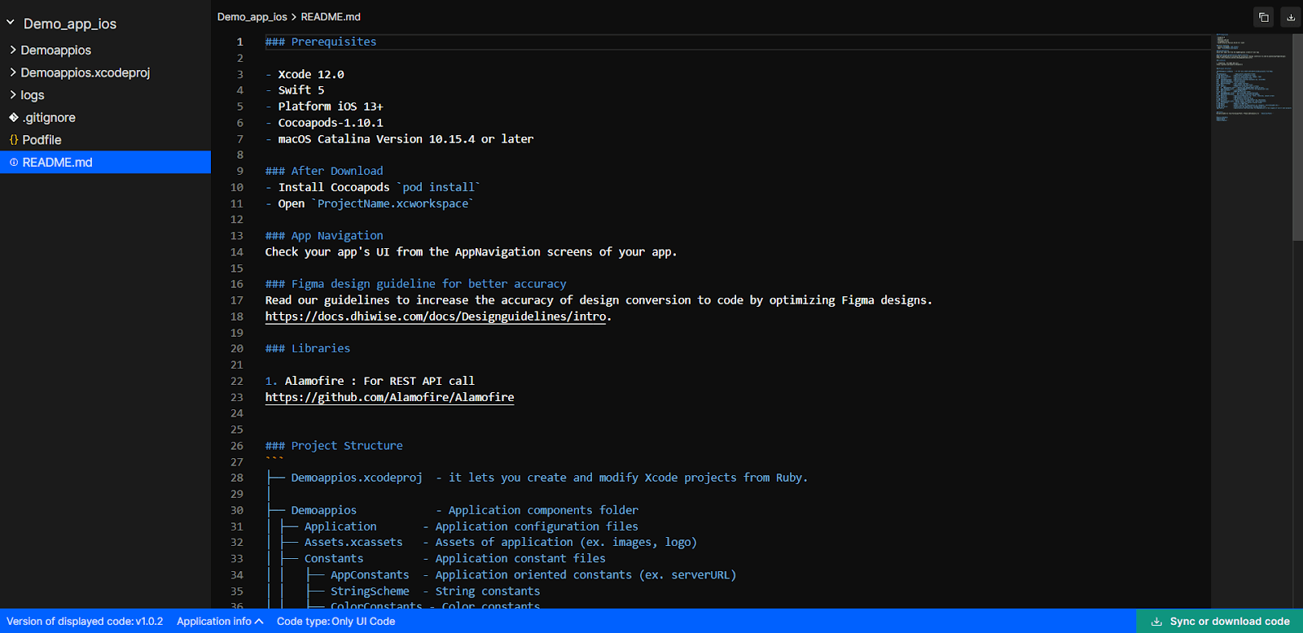Click the 'pod install' code text
The height and width of the screenshot is (633, 1303).
tap(438, 187)
